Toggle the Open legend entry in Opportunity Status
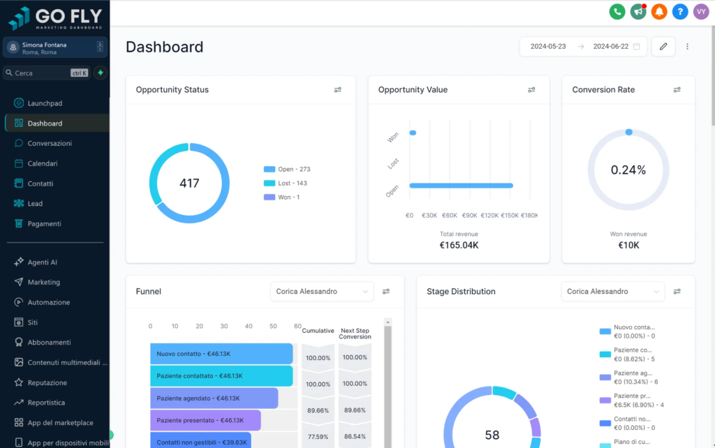This screenshot has height=448, width=715. (x=287, y=170)
